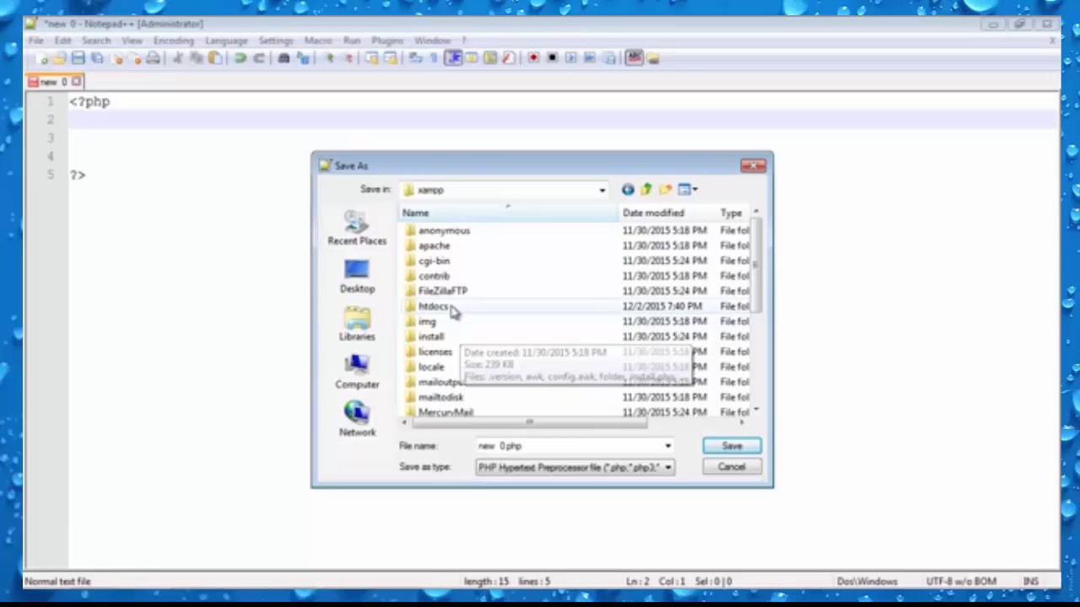Toggle the Show All Characters toolbar icon

(x=435, y=58)
